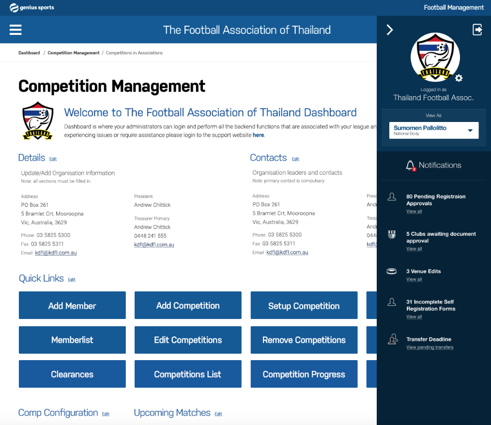491x425 pixels.
Task: Click the Remove Competitions button
Action: pos(304,340)
